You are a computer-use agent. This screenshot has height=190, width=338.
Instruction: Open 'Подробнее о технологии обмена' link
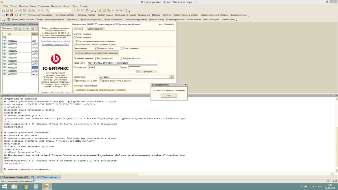(x=55, y=41)
